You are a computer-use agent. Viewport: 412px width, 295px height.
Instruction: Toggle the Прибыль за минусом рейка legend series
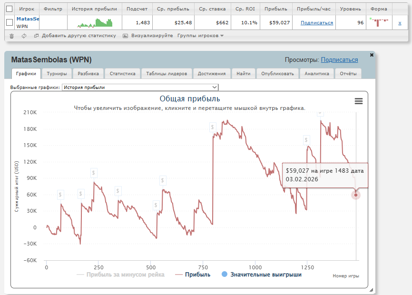pyautogui.click(x=120, y=275)
